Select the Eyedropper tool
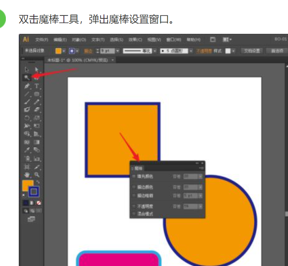The image size is (288, 266). tap(27, 150)
